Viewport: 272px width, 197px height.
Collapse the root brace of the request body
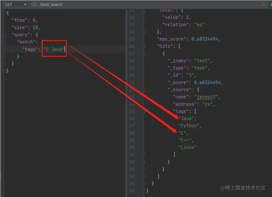point(4,13)
